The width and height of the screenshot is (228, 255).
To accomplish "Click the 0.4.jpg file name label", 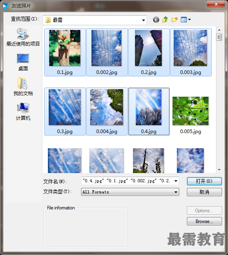I will (149, 131).
